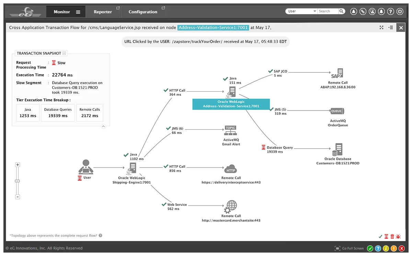
Task: Click the Database Query 19339 ms label
Action: coord(280,150)
